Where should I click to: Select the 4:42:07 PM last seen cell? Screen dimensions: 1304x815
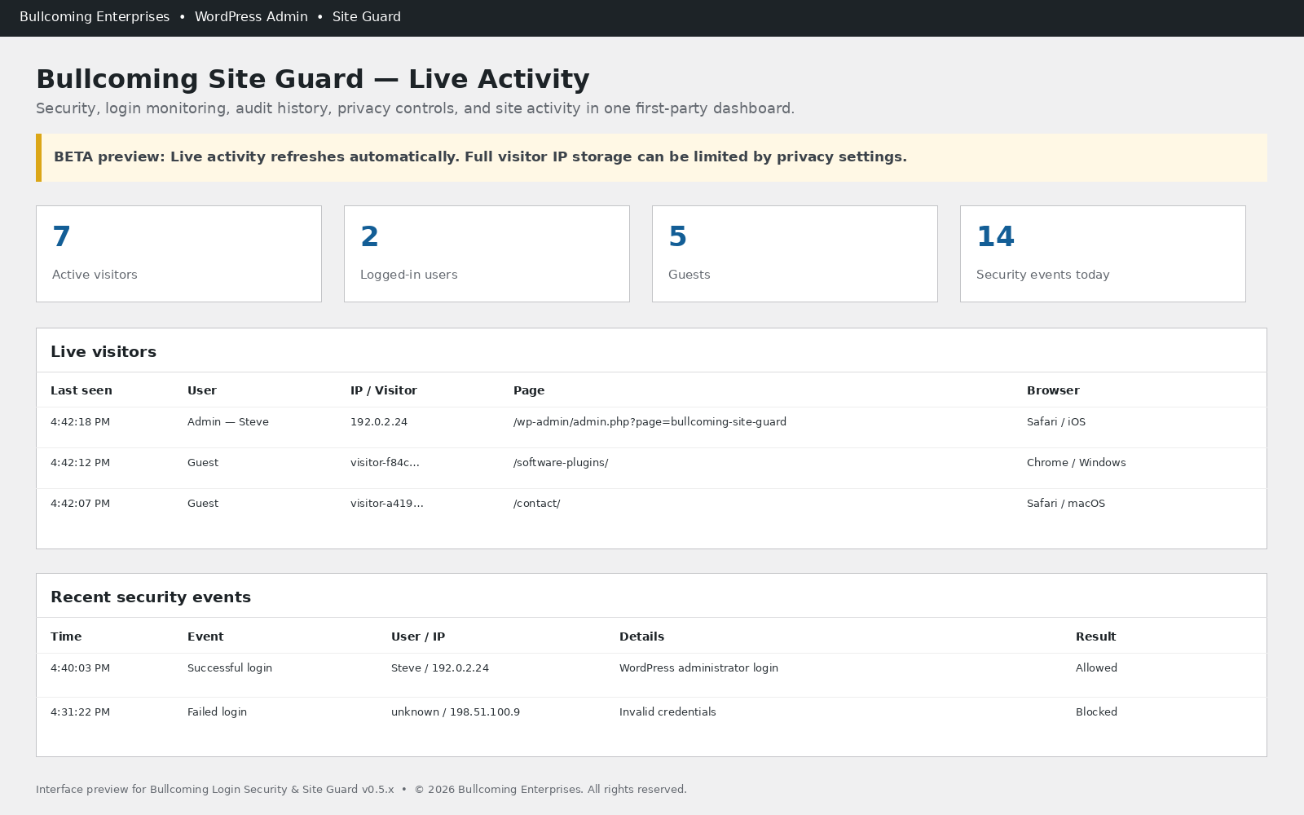80,504
